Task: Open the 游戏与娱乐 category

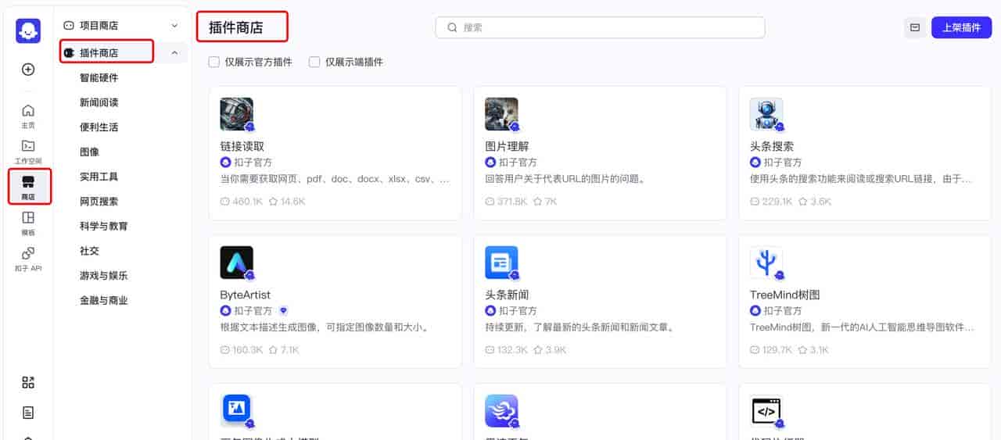Action: pos(103,276)
